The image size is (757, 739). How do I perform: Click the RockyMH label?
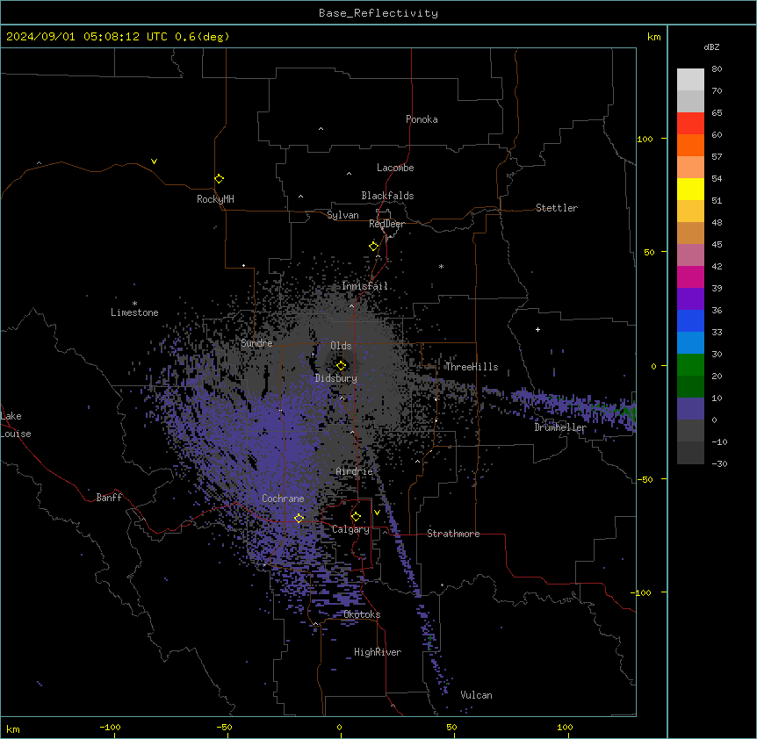(215, 199)
